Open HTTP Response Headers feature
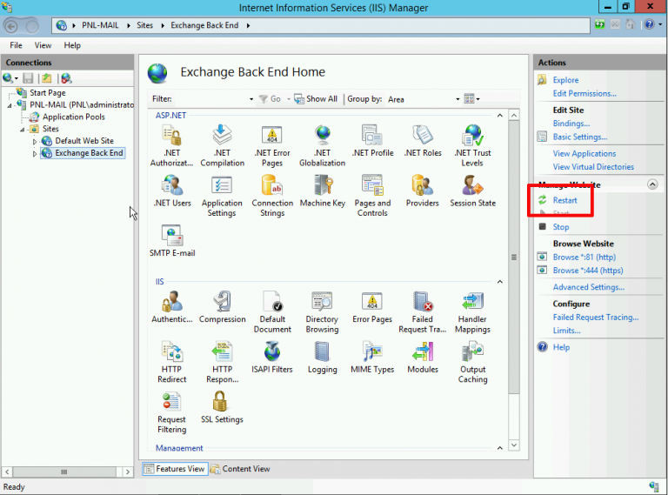Screen dimensions: 668x495 tap(222, 362)
